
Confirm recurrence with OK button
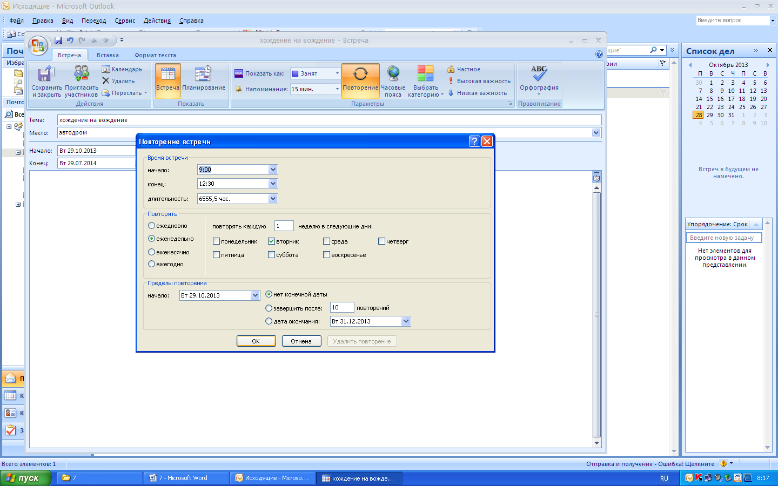(256, 341)
